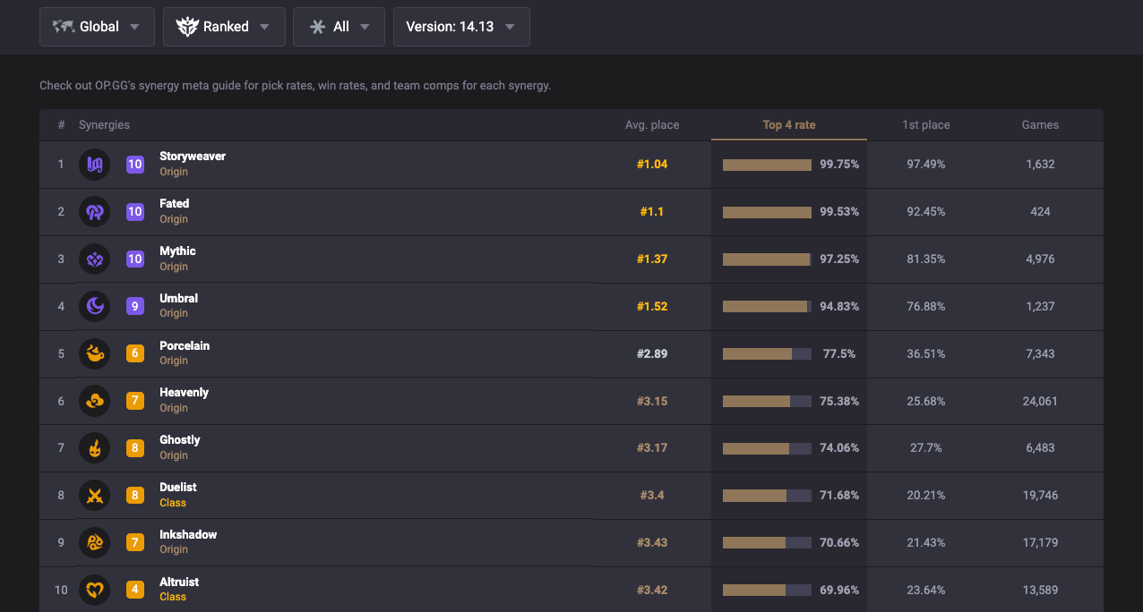
Task: Open the Global region dropdown
Action: (97, 27)
